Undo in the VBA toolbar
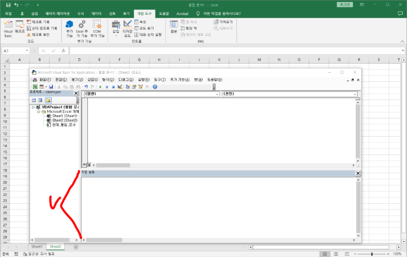The image size is (407, 257). pos(86,87)
